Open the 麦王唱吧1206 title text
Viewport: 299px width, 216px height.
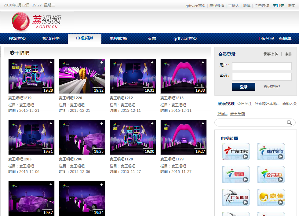pos(71,159)
